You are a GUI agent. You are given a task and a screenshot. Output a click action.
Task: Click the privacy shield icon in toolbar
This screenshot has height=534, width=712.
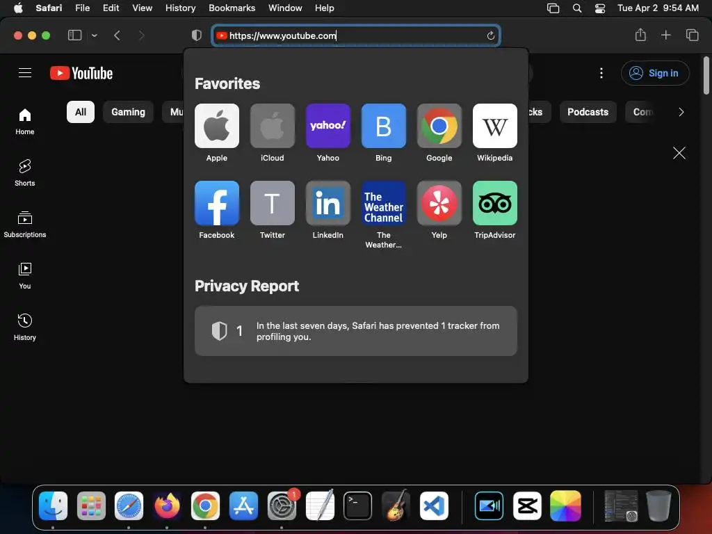pyautogui.click(x=197, y=35)
